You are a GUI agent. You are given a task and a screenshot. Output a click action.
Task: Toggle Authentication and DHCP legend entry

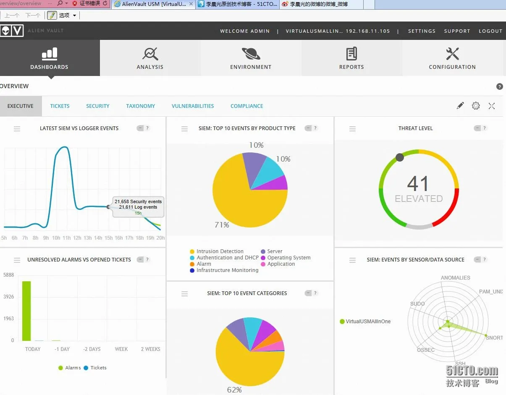pos(224,258)
